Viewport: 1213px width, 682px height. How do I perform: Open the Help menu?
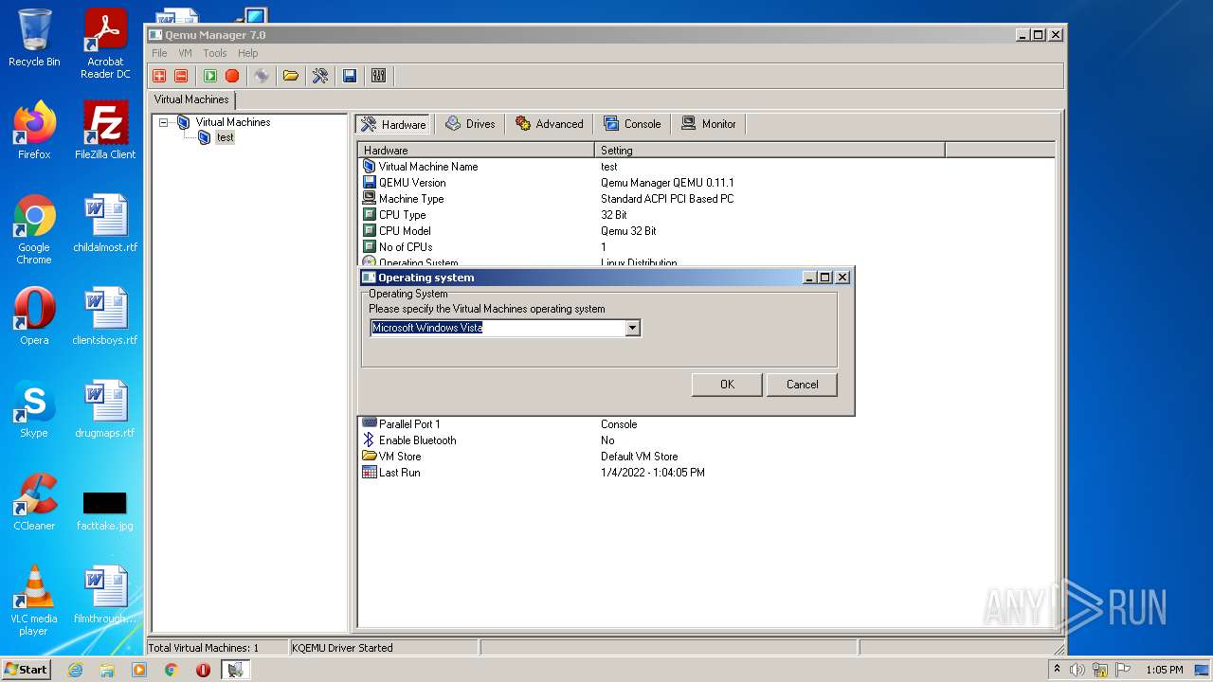coord(247,53)
